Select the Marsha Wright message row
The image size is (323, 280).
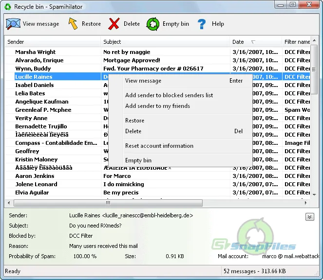coord(157,52)
